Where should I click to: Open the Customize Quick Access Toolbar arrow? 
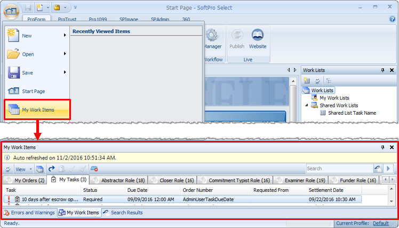click(x=75, y=7)
